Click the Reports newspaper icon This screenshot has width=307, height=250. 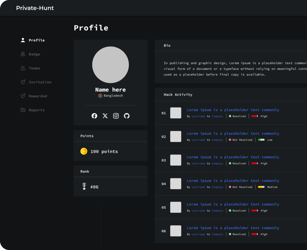pos(23,110)
